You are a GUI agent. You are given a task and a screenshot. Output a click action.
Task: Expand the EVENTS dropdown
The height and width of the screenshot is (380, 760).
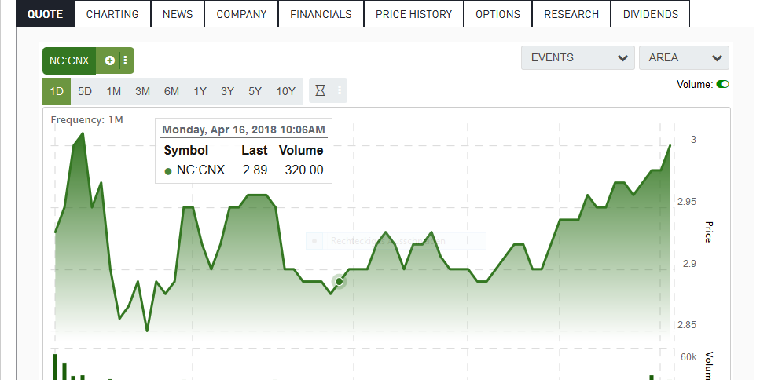click(x=577, y=57)
